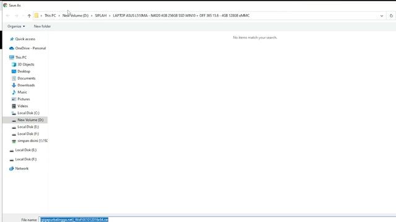Select Network in navigation pane
Image resolution: width=396 pixels, height=222 pixels.
(22, 168)
